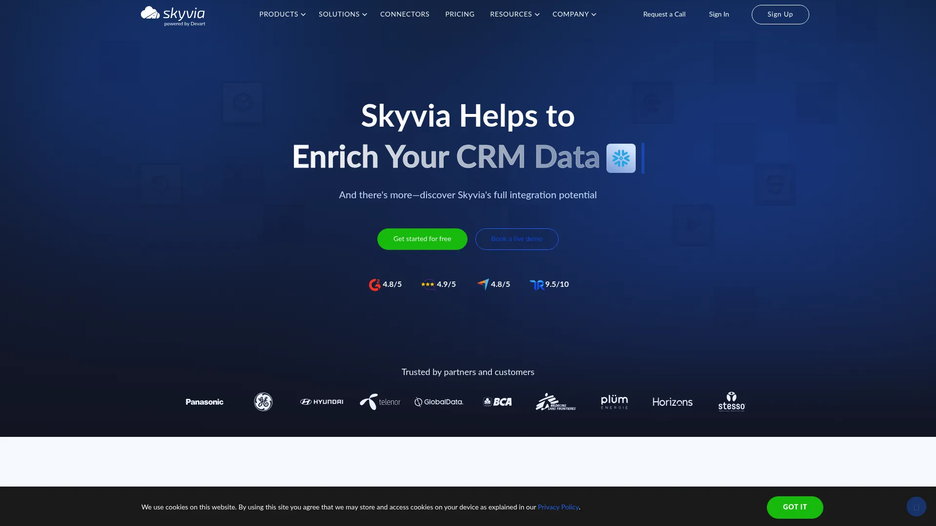Click the Horizons logo
Screen dimensions: 936x526
point(673,402)
